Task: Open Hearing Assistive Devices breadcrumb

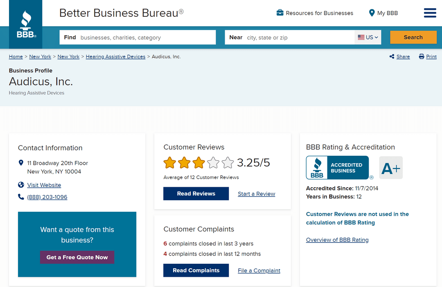Action: [x=115, y=57]
